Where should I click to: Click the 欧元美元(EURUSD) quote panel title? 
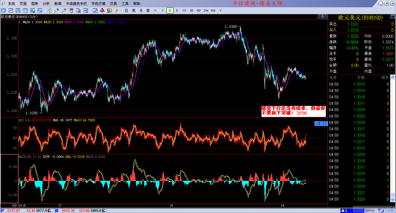point(360,18)
